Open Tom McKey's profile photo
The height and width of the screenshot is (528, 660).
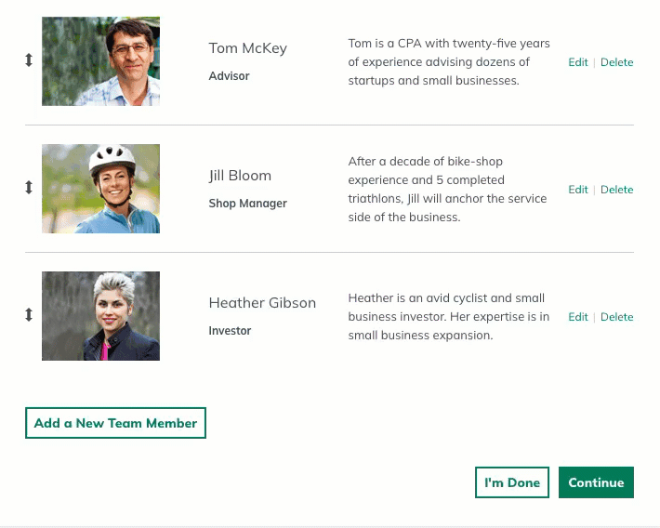coord(100,61)
